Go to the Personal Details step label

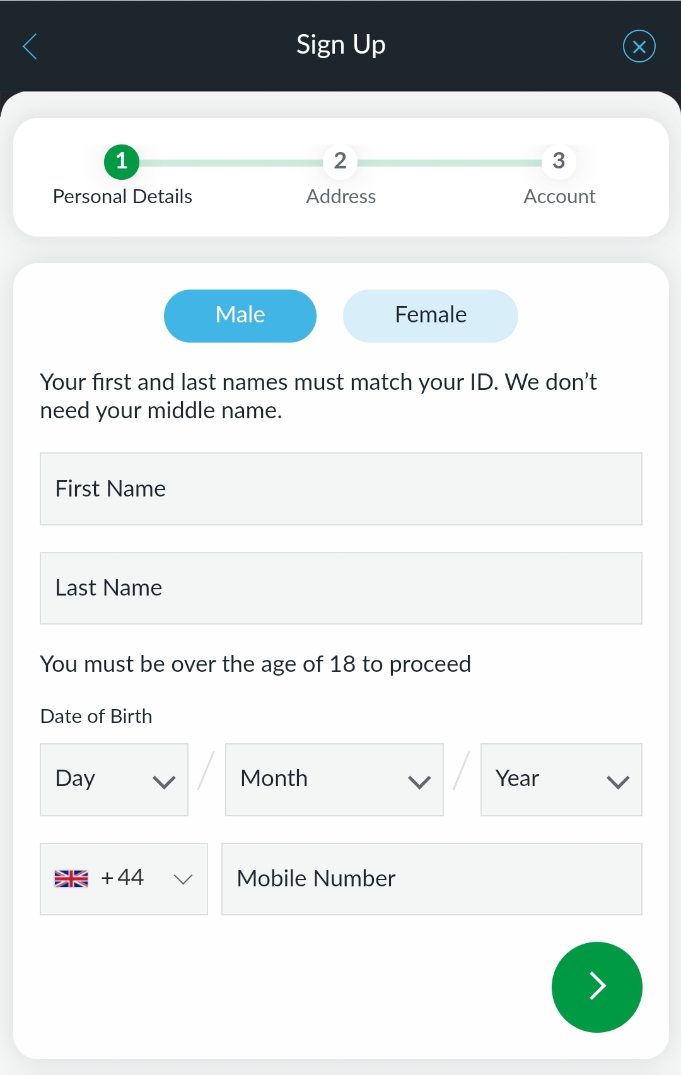pyautogui.click(x=122, y=197)
